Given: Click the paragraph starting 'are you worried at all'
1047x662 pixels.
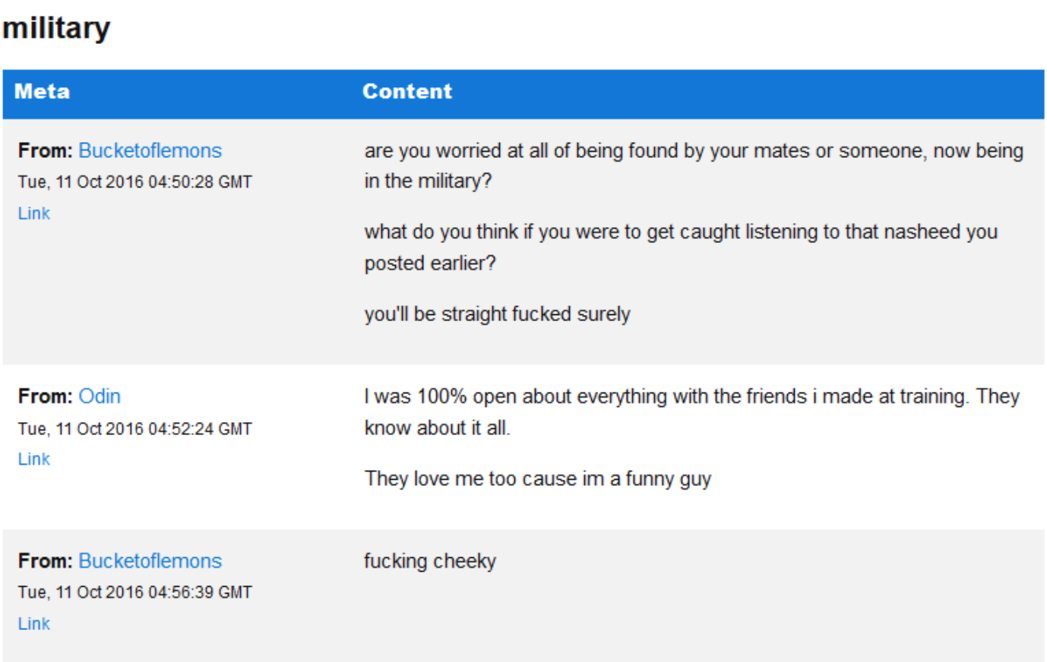Looking at the screenshot, I should (x=694, y=165).
